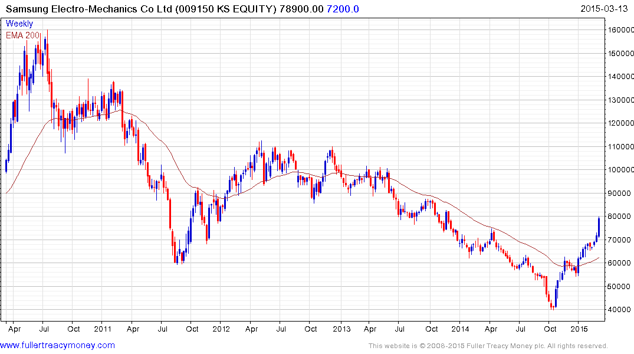Click the 90000 price axis label
Viewport: 634px width, 354px height.
(x=619, y=193)
